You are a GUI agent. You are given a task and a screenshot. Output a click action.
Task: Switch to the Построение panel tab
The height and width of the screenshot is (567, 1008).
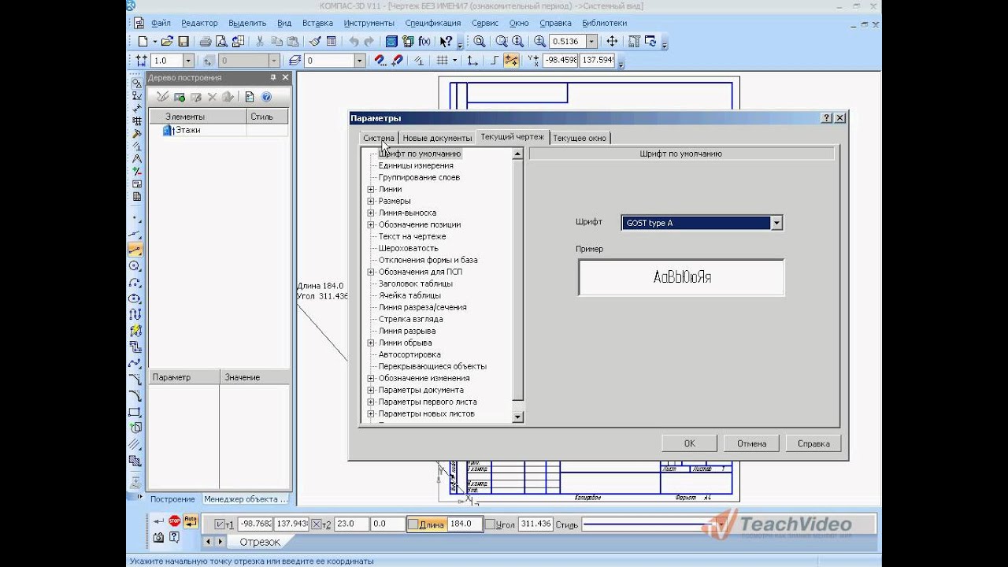(x=172, y=499)
